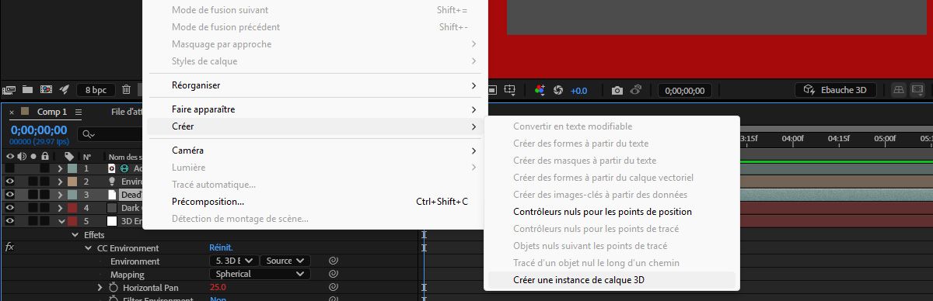Select Contrôleurs nuls pour les points de position

pos(611,211)
